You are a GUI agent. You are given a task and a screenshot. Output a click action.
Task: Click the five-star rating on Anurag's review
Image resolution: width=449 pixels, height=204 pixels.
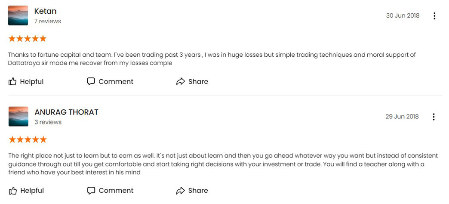pyautogui.click(x=28, y=140)
